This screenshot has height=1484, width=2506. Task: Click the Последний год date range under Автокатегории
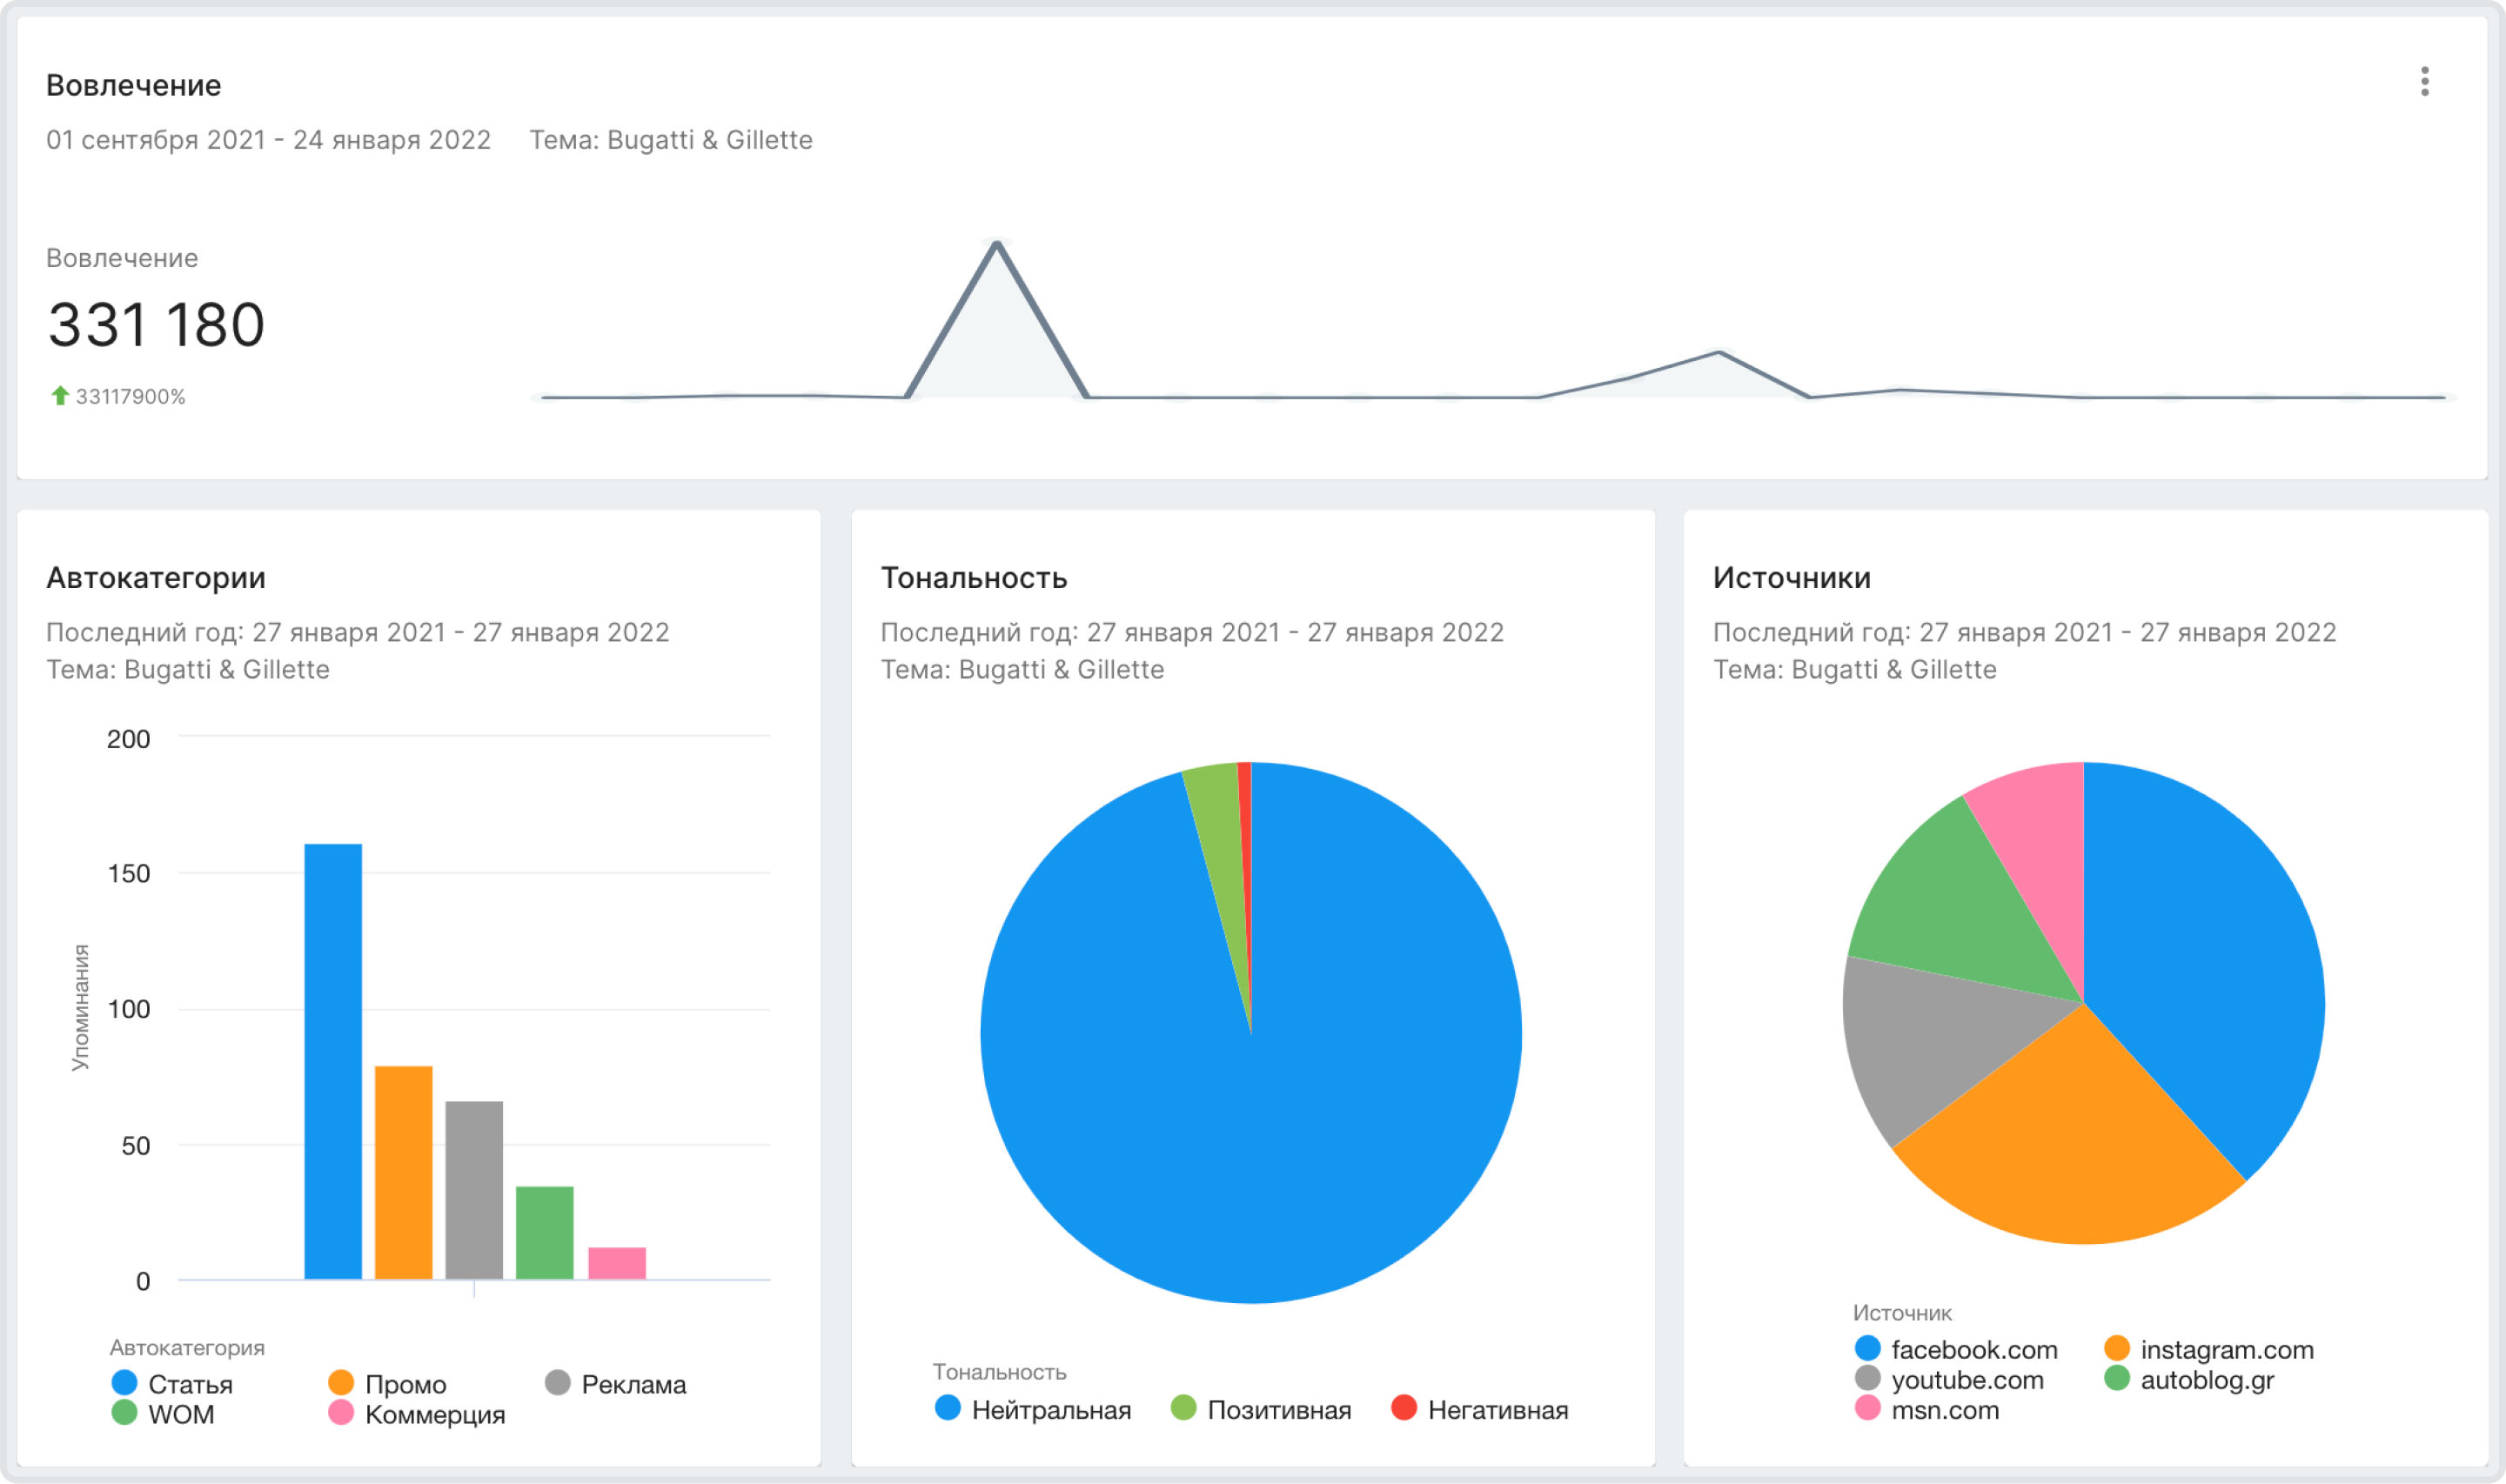[358, 632]
